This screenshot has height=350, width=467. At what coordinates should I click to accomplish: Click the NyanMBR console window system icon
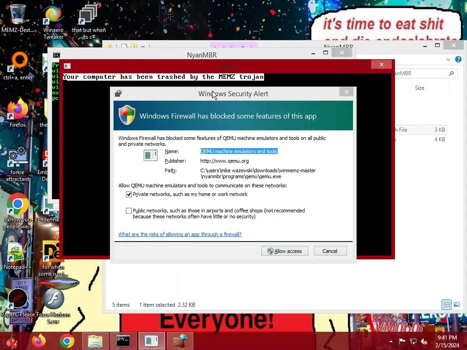(x=56, y=55)
